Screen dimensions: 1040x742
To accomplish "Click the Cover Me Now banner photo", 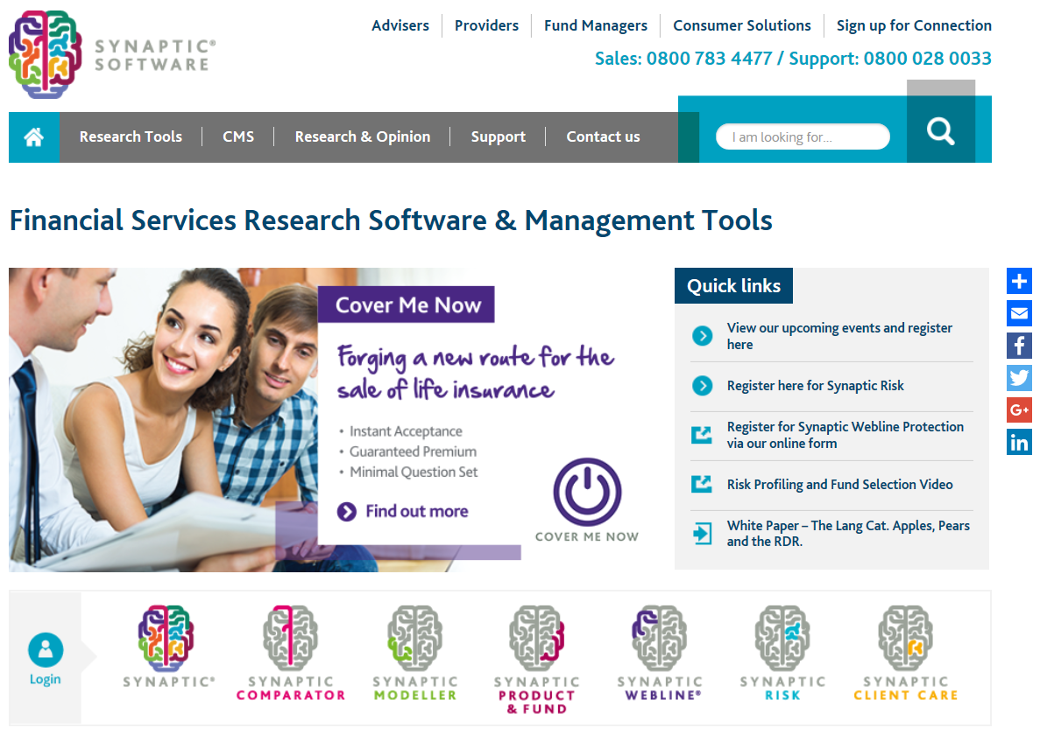I will pyautogui.click(x=163, y=419).
